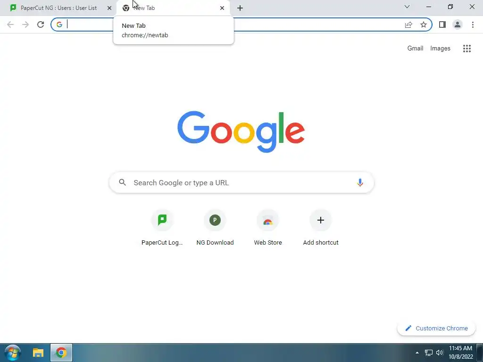Click the Show desktop strip
The image size is (483, 362).
pos(480,353)
